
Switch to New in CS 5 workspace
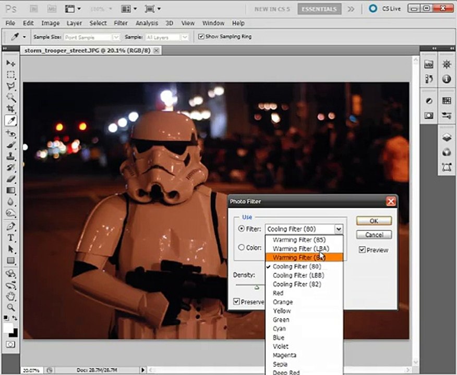click(x=272, y=9)
